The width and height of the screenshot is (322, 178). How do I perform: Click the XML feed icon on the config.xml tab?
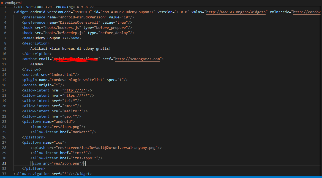coord(3,3)
